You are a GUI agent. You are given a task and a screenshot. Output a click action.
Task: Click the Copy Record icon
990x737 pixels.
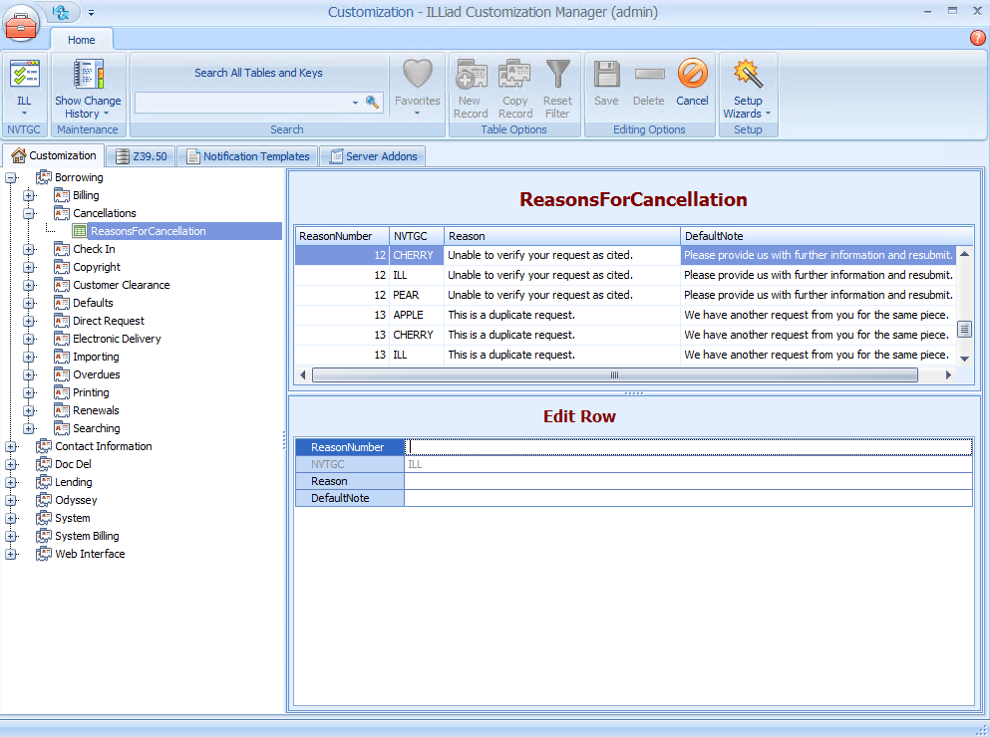514,88
